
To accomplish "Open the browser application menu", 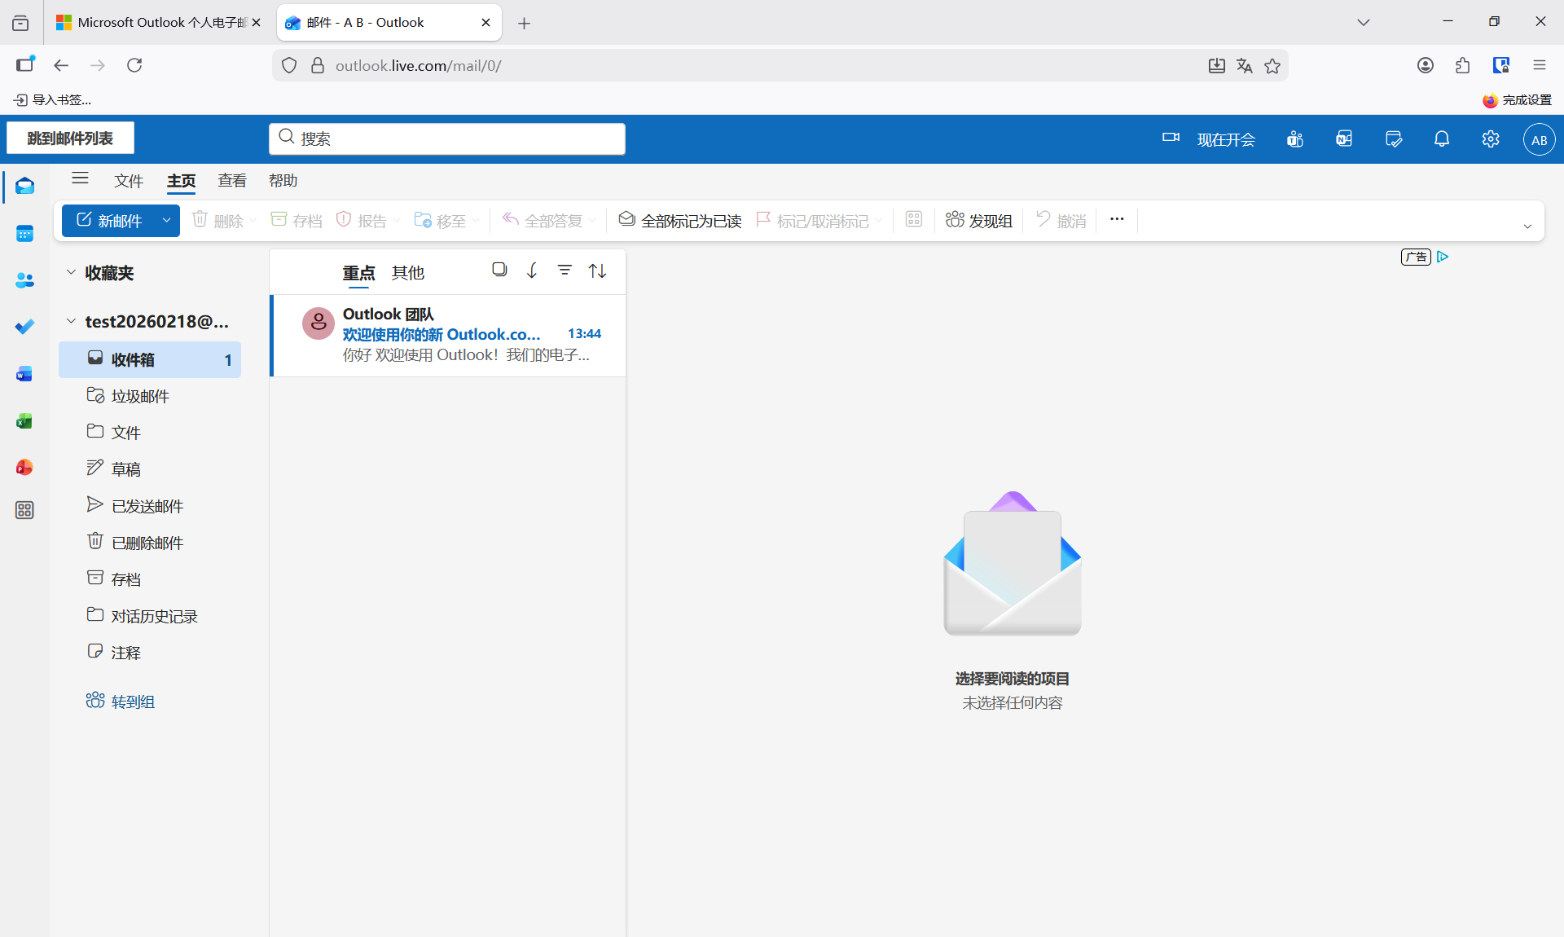I will 1540,65.
